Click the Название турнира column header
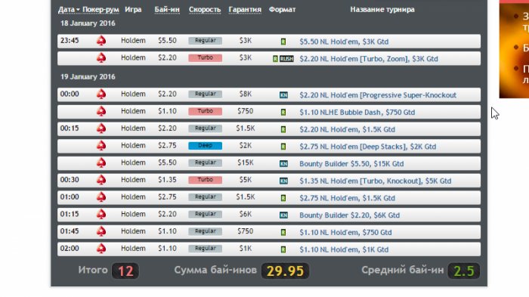This screenshot has height=297, width=529. pyautogui.click(x=382, y=10)
